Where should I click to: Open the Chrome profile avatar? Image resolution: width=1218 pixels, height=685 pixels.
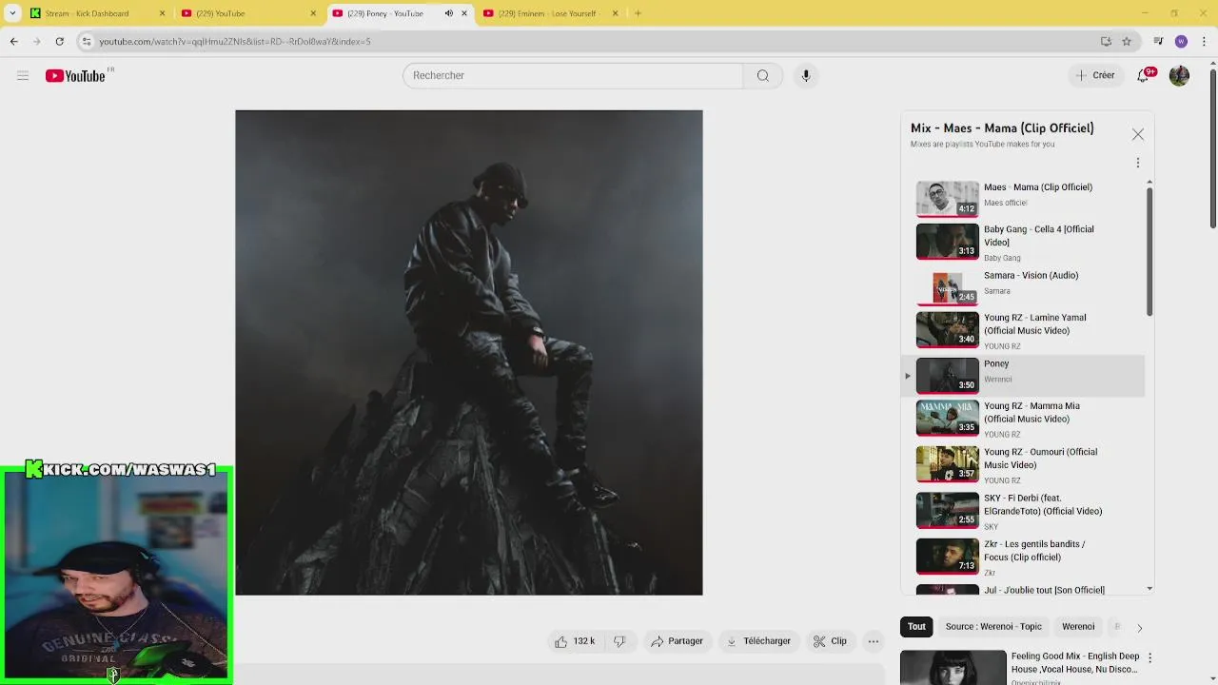point(1181,41)
